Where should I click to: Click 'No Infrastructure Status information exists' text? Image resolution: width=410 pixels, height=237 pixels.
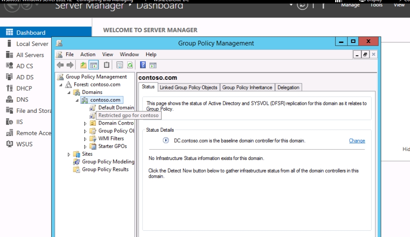coord(206,158)
